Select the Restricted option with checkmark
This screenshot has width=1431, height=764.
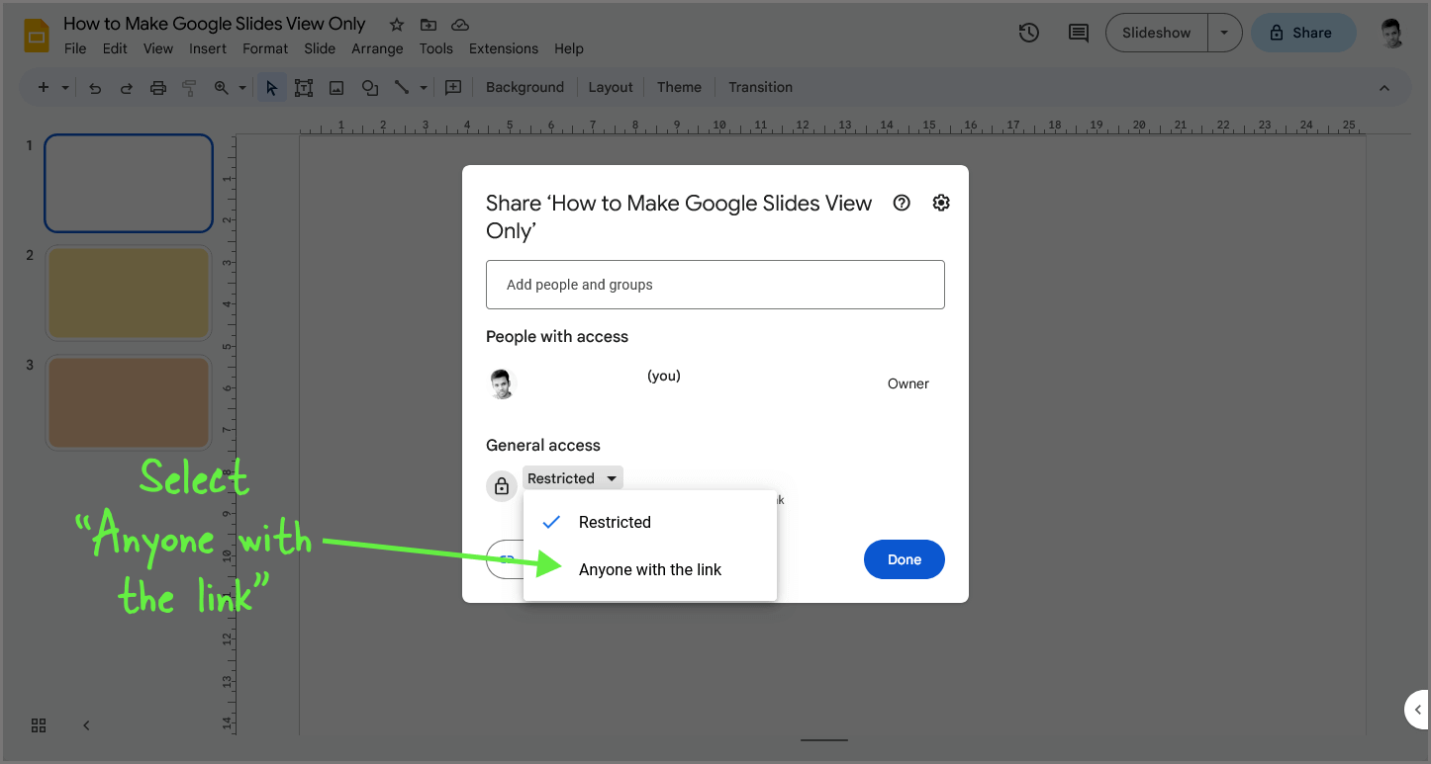[x=615, y=522]
